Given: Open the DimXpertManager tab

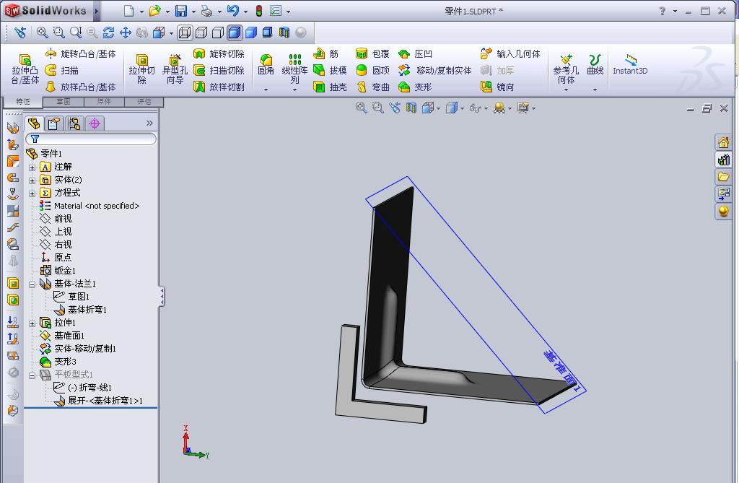Looking at the screenshot, I should coord(95,123).
